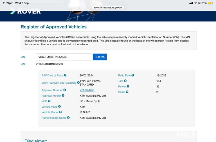216x142 pixels.
Task: Select Approval Holder value KTM Australia Pty Ltd
Action: click(x=93, y=96)
